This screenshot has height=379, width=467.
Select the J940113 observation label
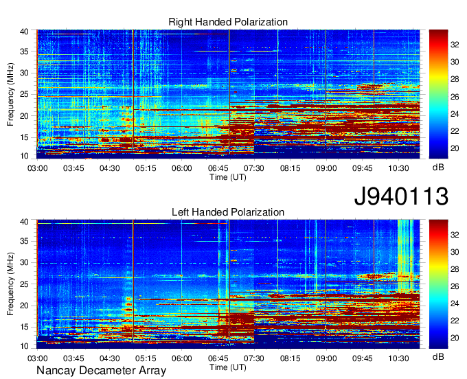[x=401, y=196]
